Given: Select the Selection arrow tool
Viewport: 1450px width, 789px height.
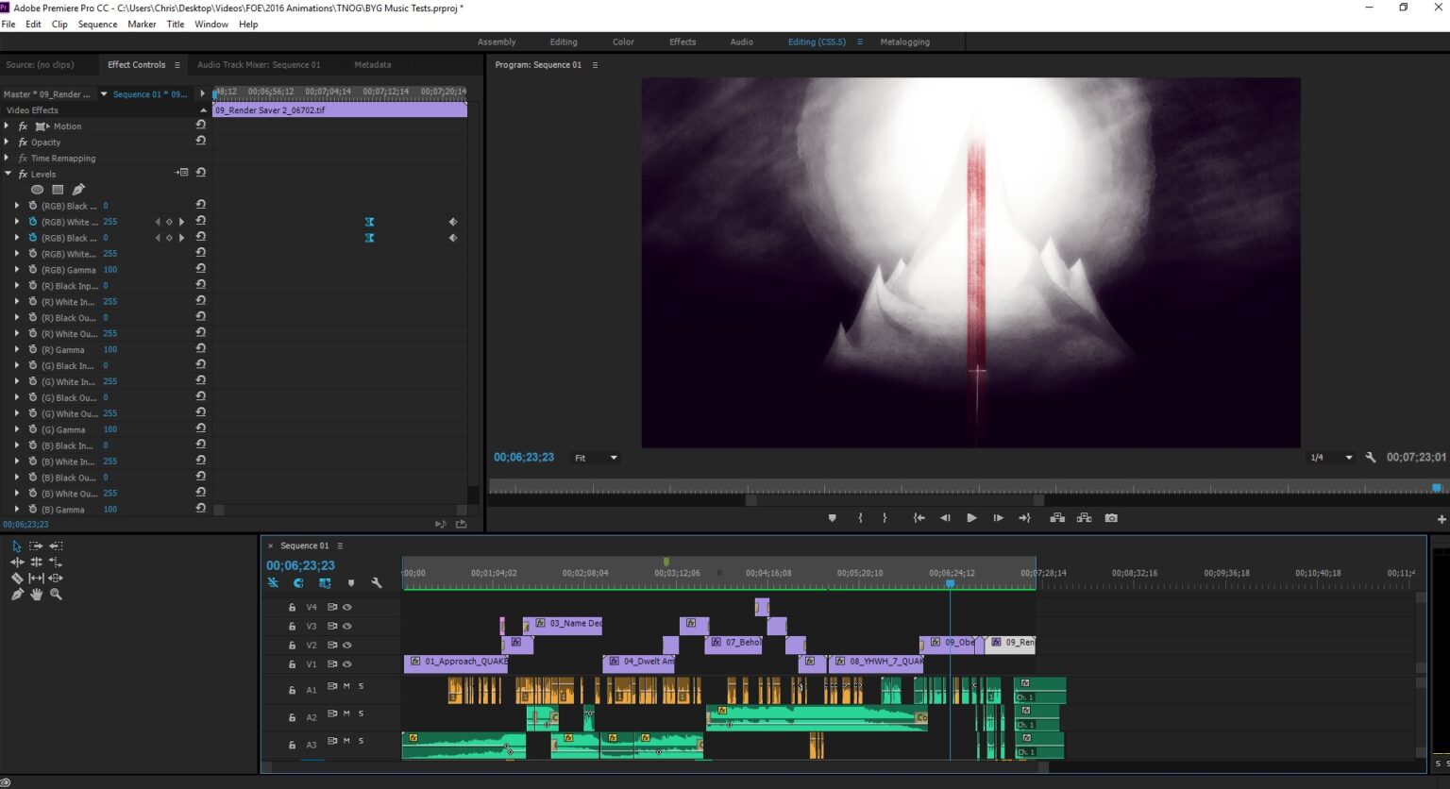Looking at the screenshot, I should coord(17,546).
